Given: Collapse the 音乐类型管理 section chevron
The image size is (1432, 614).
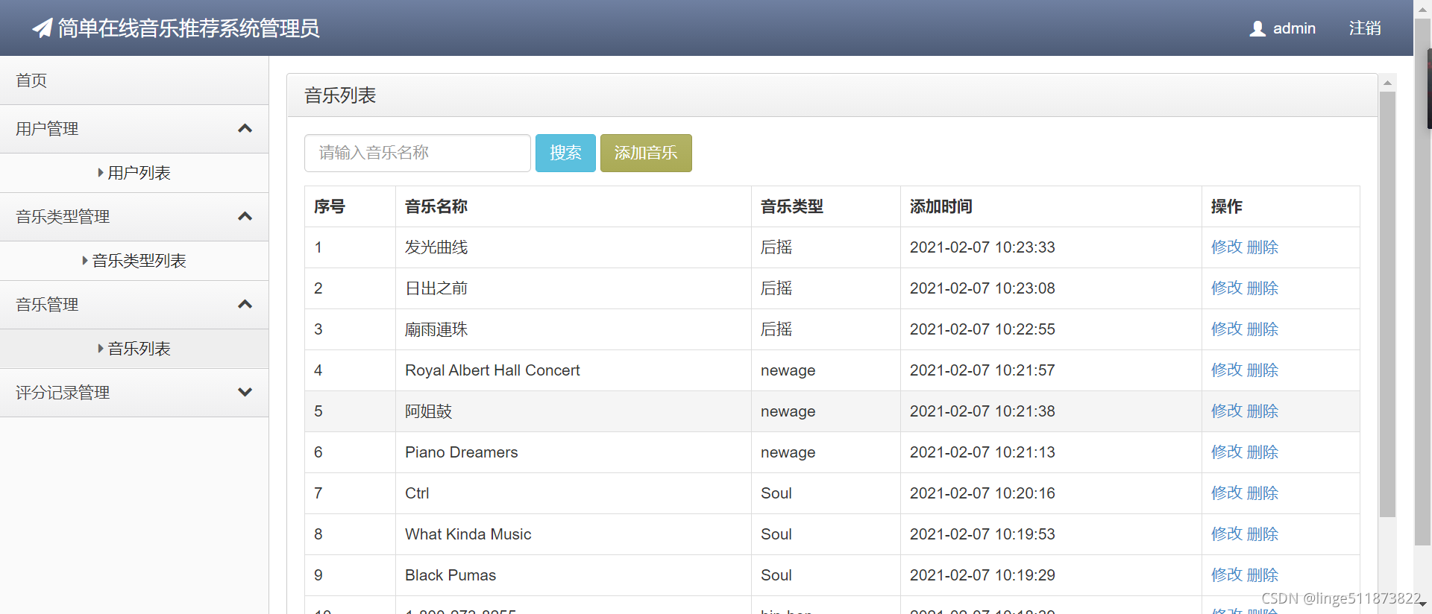Looking at the screenshot, I should tap(245, 217).
